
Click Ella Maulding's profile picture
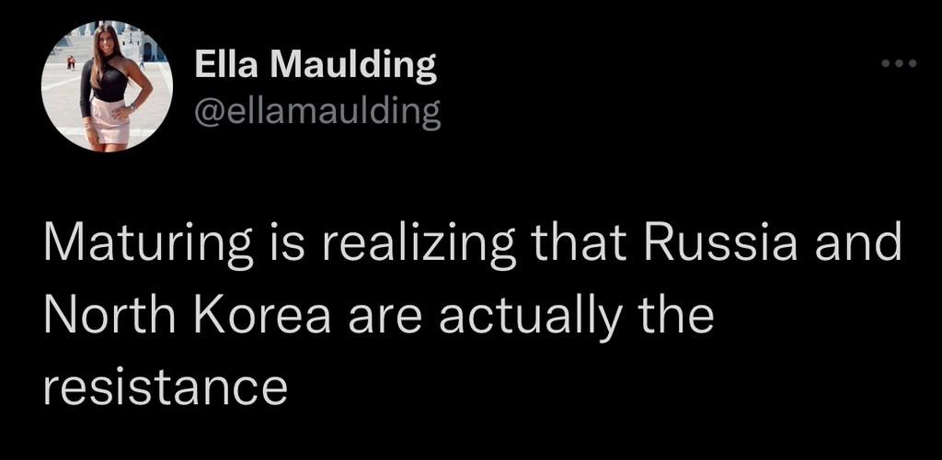107,86
